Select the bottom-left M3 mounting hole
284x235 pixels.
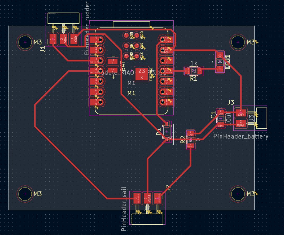(x=25, y=194)
